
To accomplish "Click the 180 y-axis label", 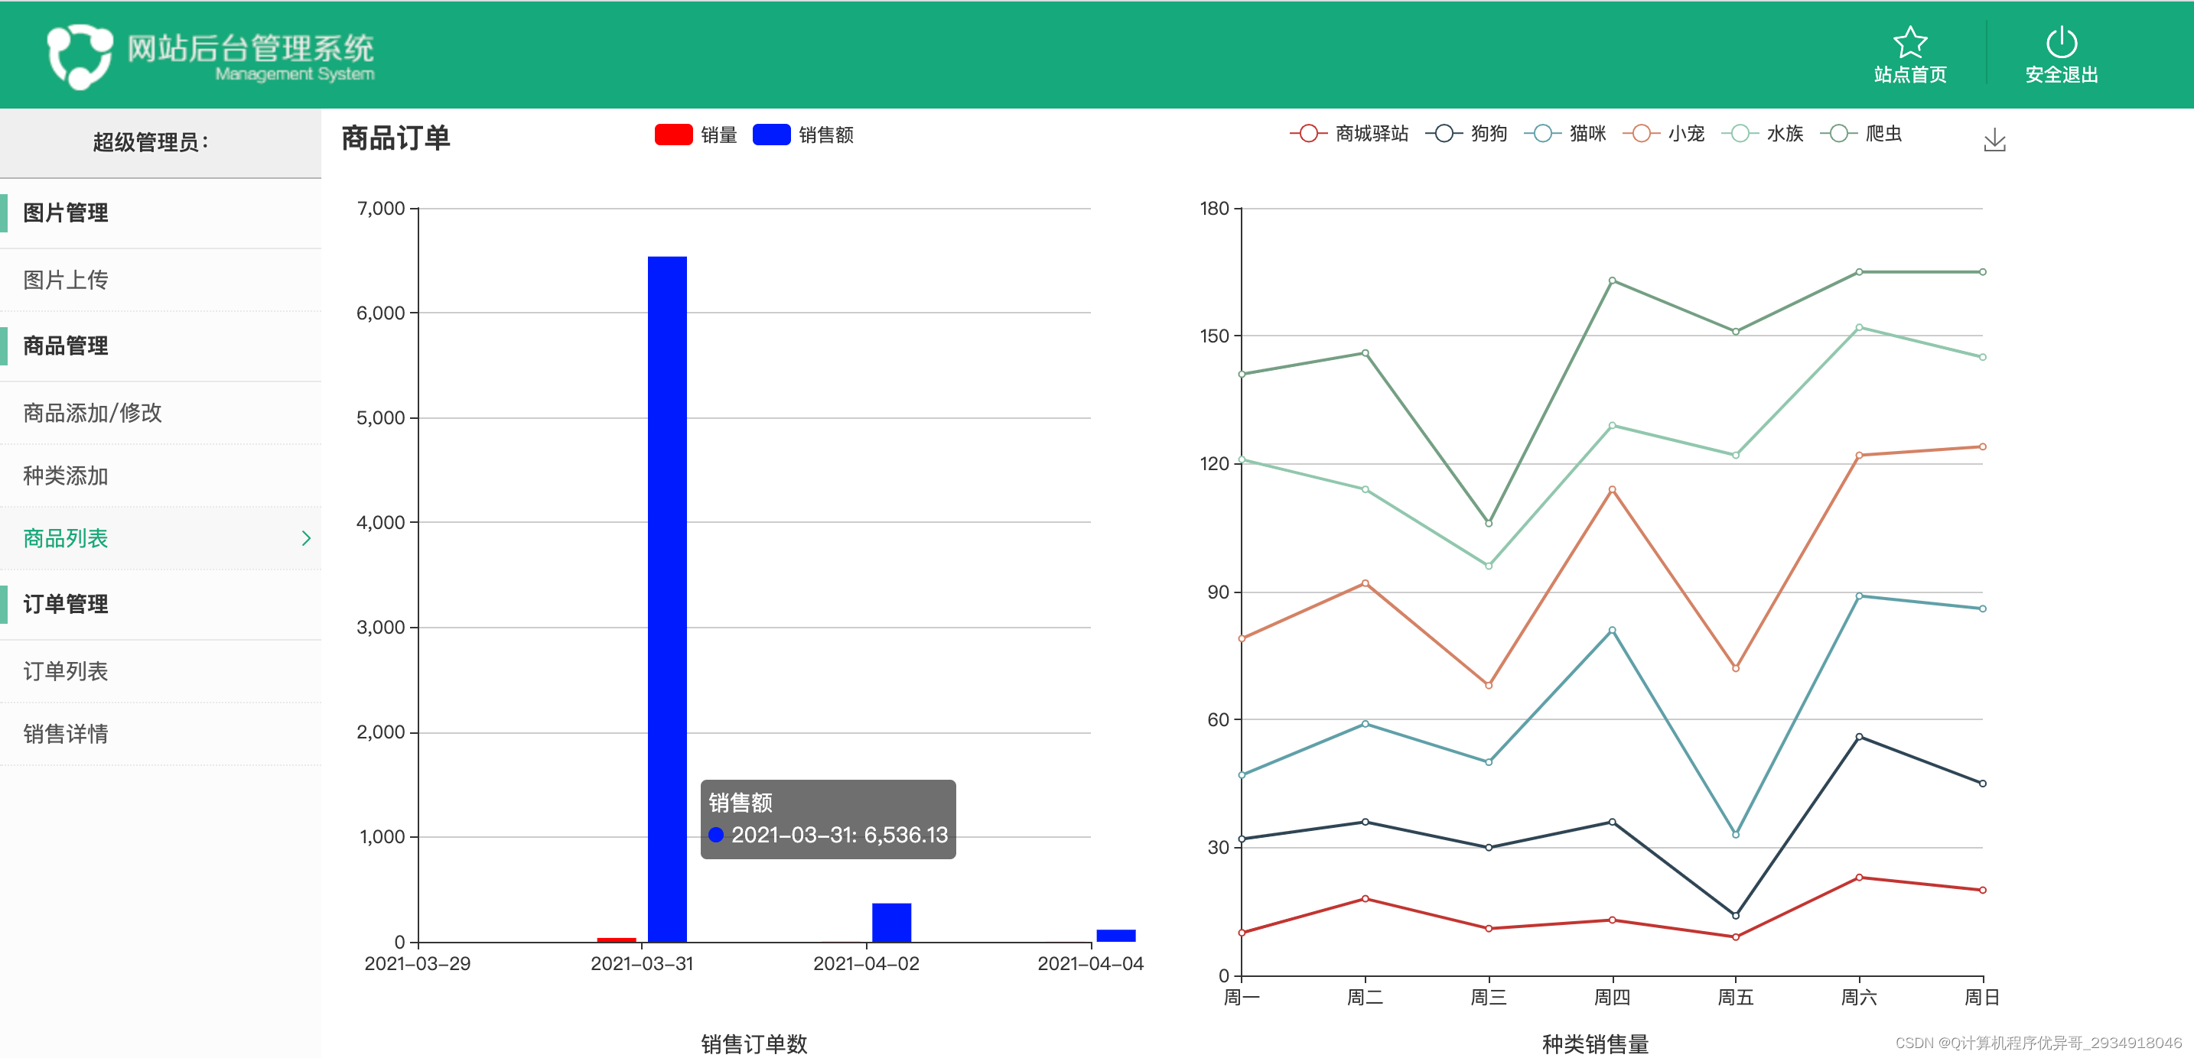I will 1215,209.
